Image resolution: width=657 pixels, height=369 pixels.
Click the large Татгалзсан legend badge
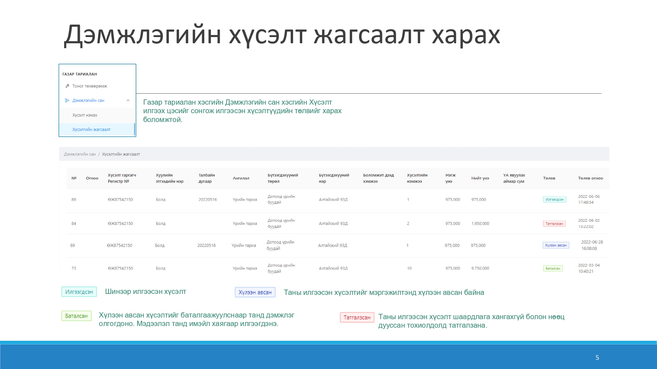[357, 318]
